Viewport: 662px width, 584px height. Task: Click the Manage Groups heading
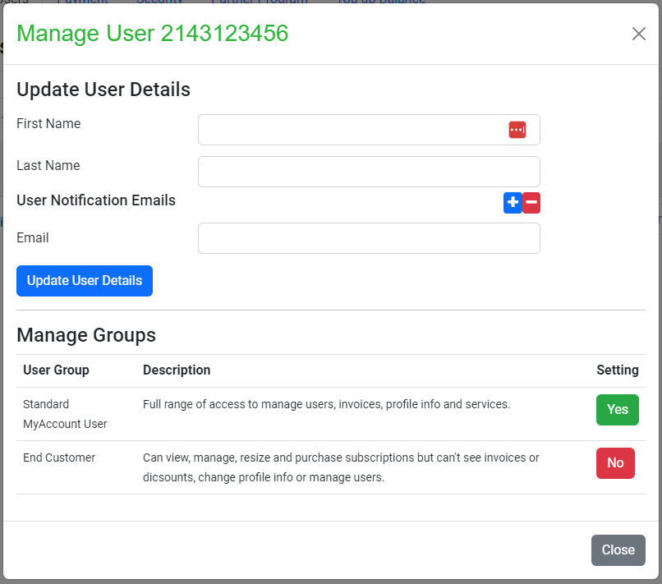pyautogui.click(x=86, y=335)
